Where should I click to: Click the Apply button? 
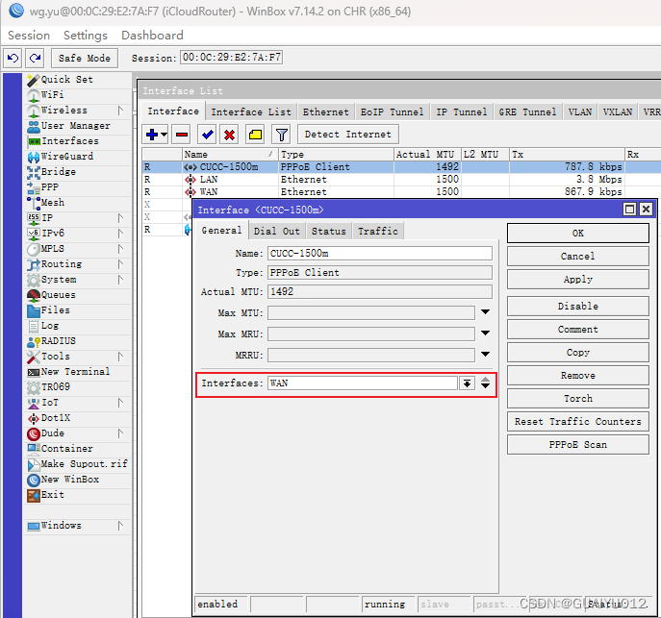(x=577, y=279)
